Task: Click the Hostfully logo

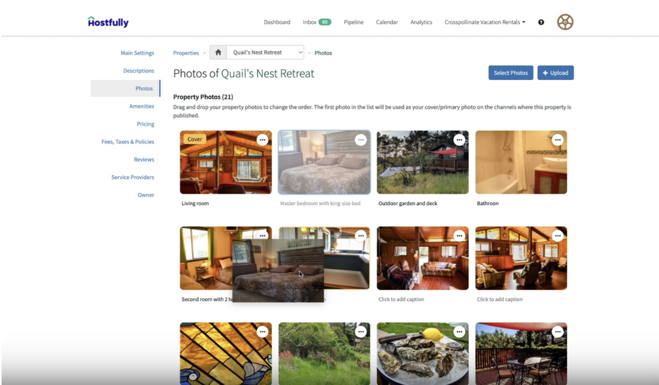Action: (x=108, y=22)
